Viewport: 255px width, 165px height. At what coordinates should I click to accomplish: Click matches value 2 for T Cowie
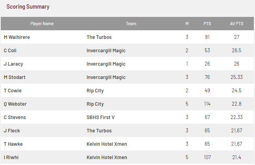187,90
